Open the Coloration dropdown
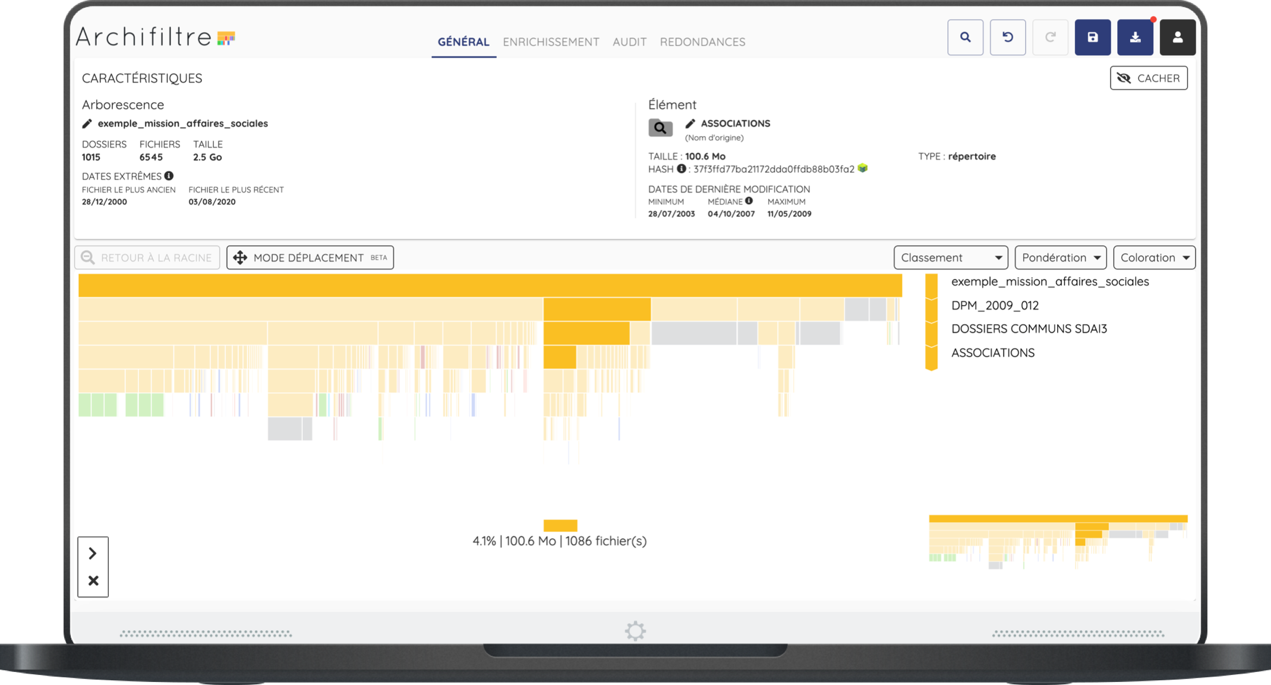The width and height of the screenshot is (1271, 685). pos(1153,257)
